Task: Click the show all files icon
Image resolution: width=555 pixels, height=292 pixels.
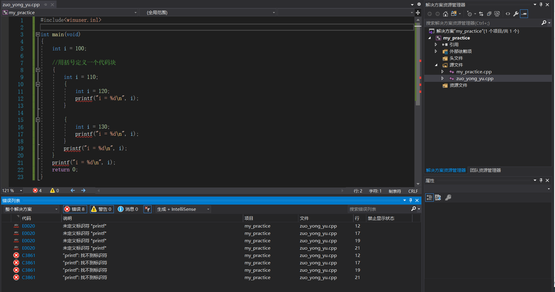Action: pyautogui.click(x=497, y=14)
